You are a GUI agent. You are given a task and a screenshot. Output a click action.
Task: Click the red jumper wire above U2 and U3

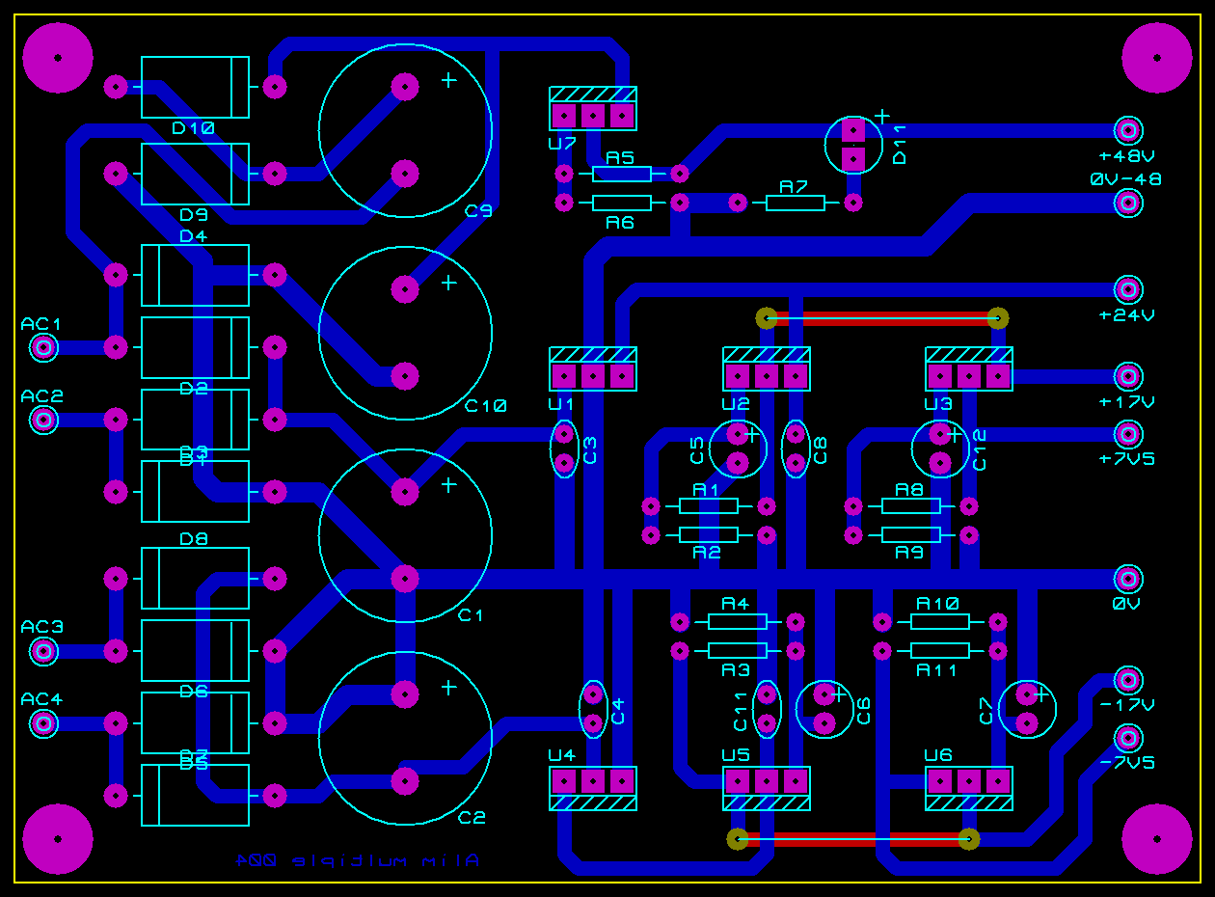pyautogui.click(x=882, y=317)
